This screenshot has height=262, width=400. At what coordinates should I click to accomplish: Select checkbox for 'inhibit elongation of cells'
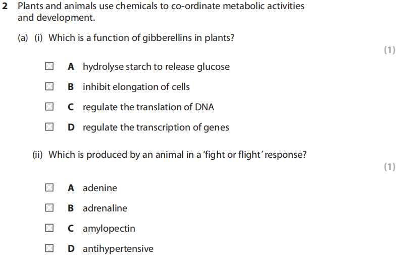pos(49,86)
